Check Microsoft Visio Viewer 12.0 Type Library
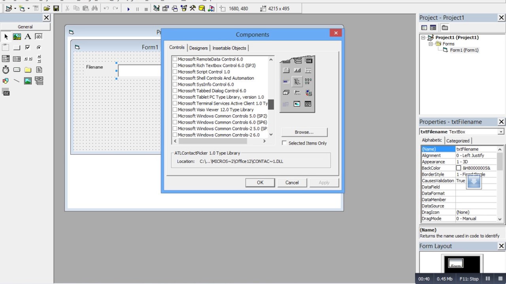506x284 pixels. click(175, 110)
